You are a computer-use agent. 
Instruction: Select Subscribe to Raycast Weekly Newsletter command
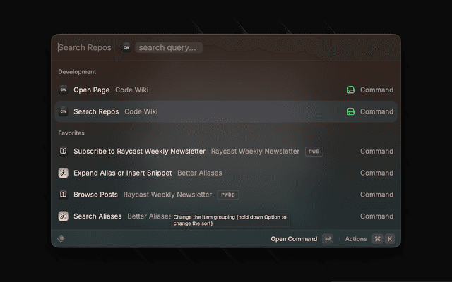click(139, 152)
